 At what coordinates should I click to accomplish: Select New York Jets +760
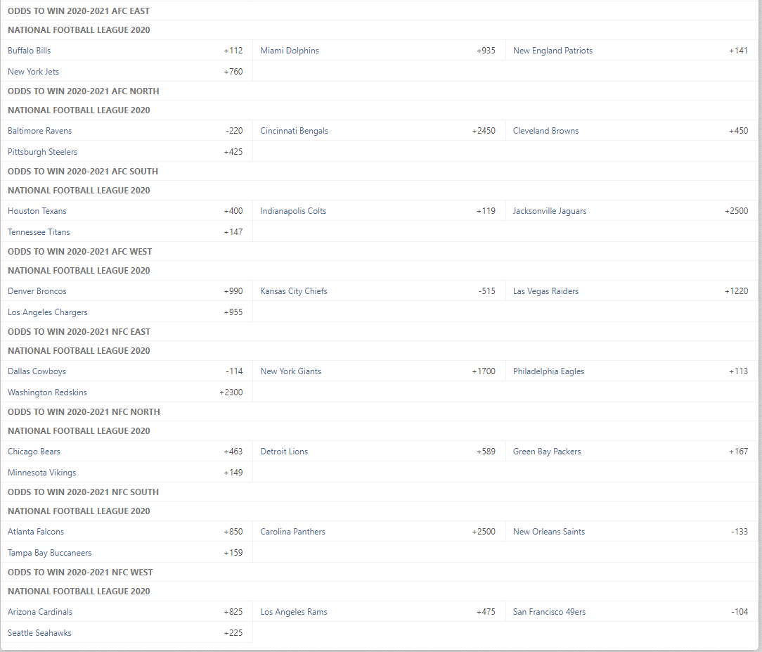tap(127, 72)
